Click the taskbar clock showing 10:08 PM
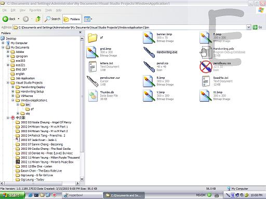266x199 pixels. tap(256, 195)
